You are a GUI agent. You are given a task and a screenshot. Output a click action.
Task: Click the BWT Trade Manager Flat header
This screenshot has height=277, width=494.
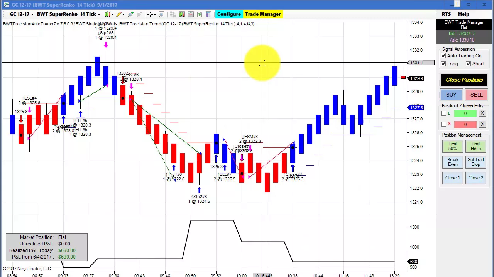tap(464, 25)
